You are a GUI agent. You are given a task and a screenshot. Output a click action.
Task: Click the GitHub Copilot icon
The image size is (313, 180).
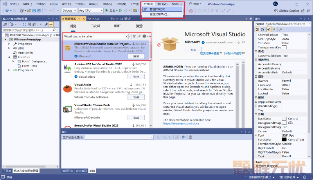tap(276, 11)
